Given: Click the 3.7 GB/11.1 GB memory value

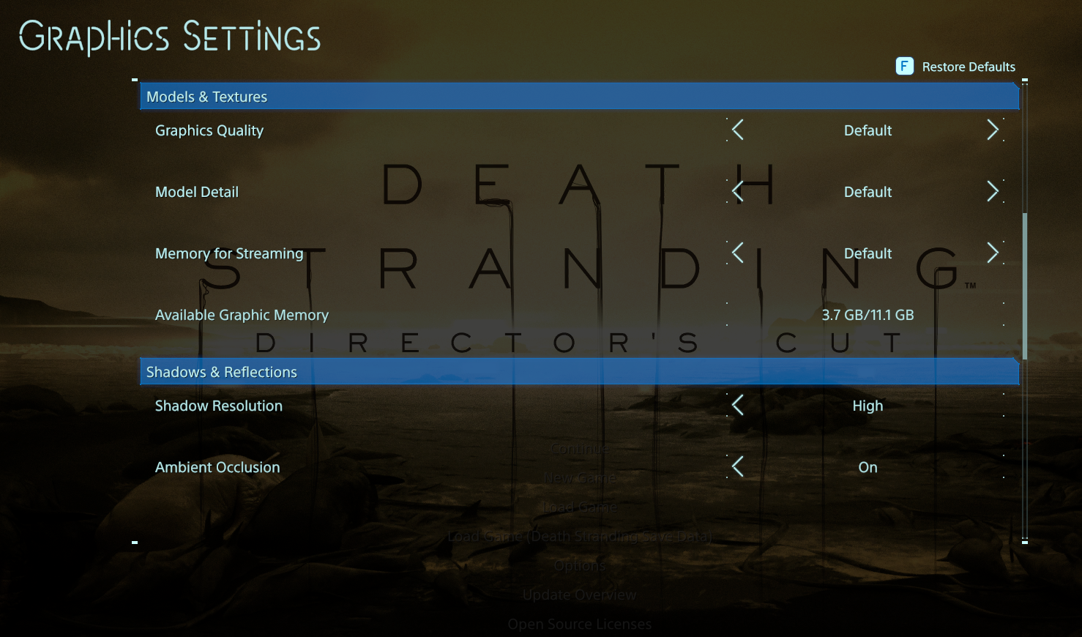Looking at the screenshot, I should (x=868, y=315).
